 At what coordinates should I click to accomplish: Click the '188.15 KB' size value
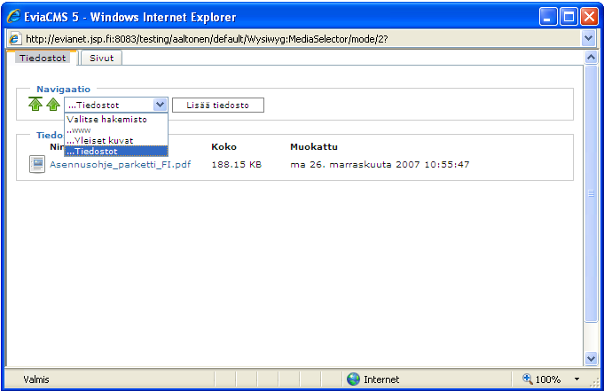click(237, 165)
